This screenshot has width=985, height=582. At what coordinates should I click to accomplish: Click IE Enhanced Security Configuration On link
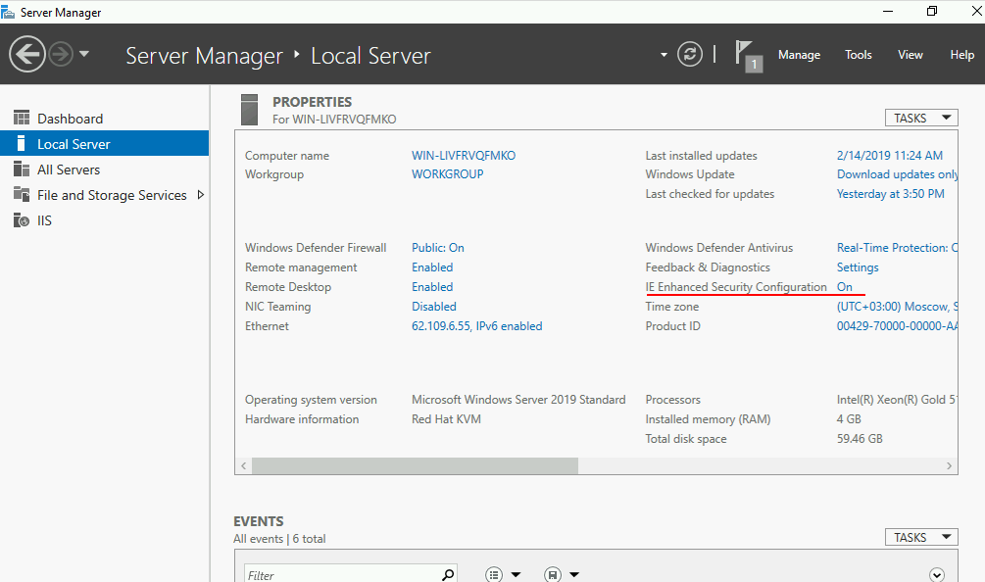pos(844,287)
